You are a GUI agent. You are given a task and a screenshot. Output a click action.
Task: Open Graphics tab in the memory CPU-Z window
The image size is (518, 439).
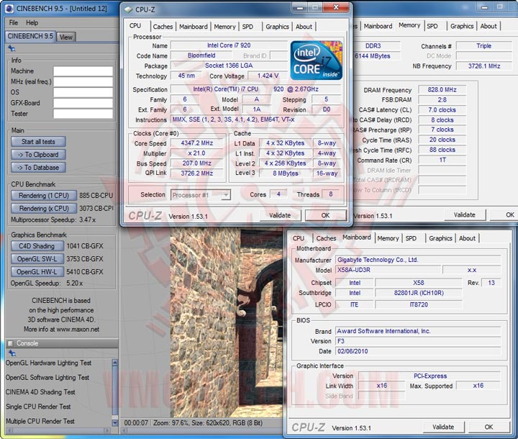[x=462, y=26]
